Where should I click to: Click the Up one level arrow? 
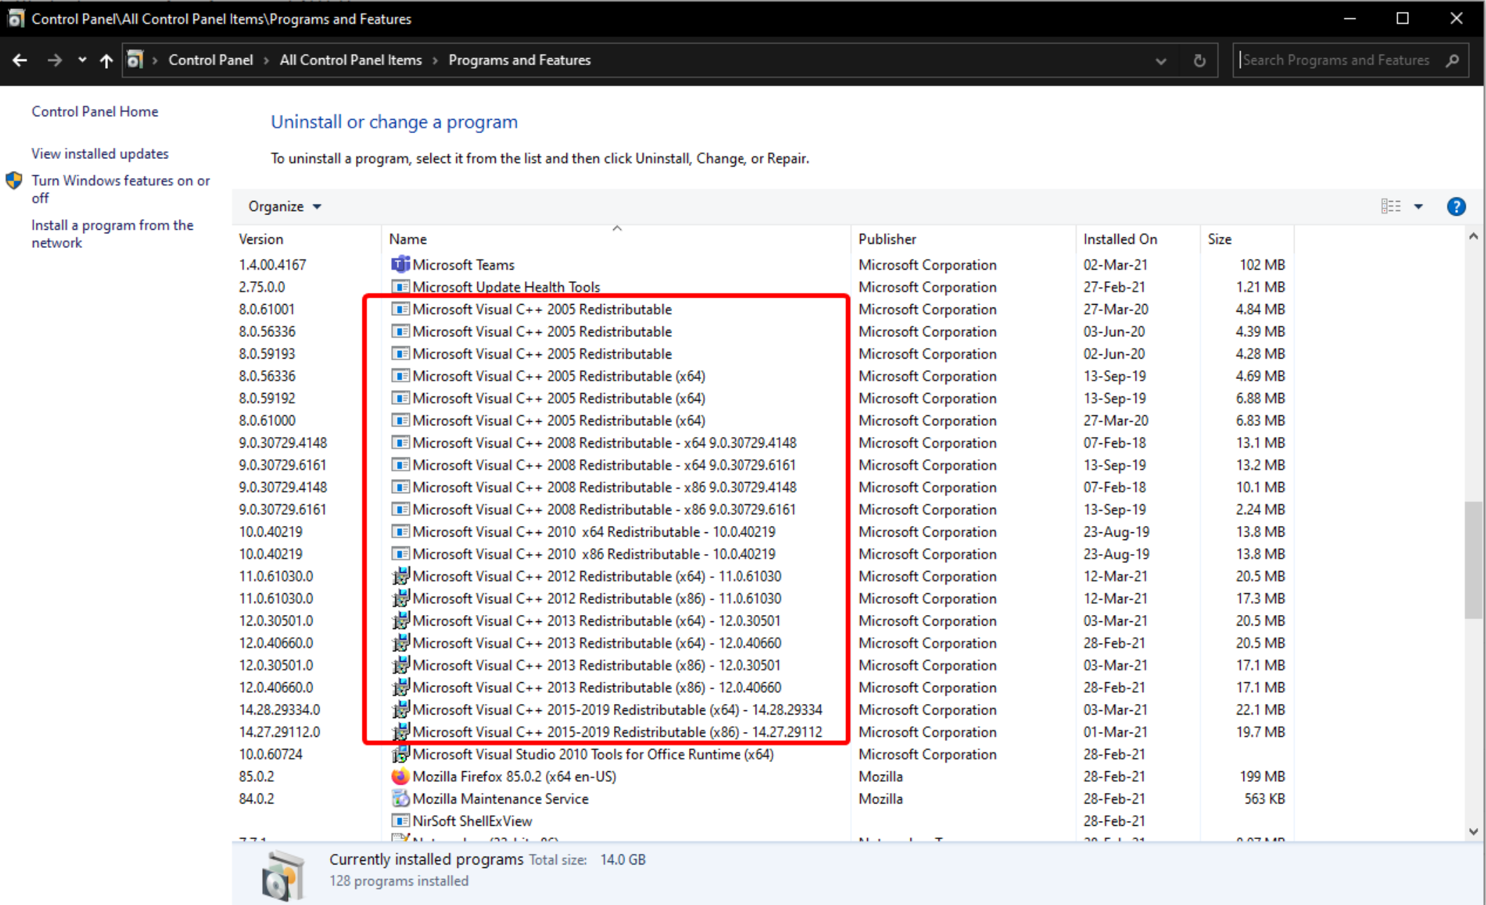(x=106, y=60)
